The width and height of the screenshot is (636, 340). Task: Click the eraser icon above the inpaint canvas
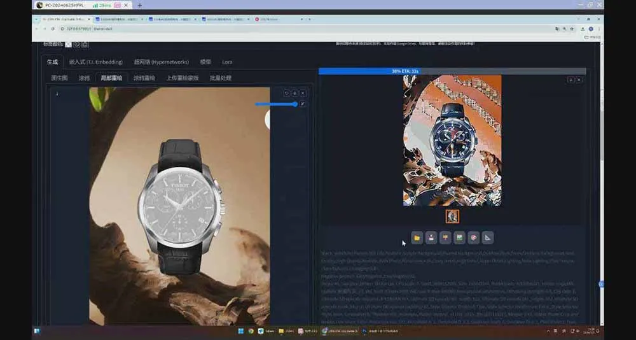294,93
